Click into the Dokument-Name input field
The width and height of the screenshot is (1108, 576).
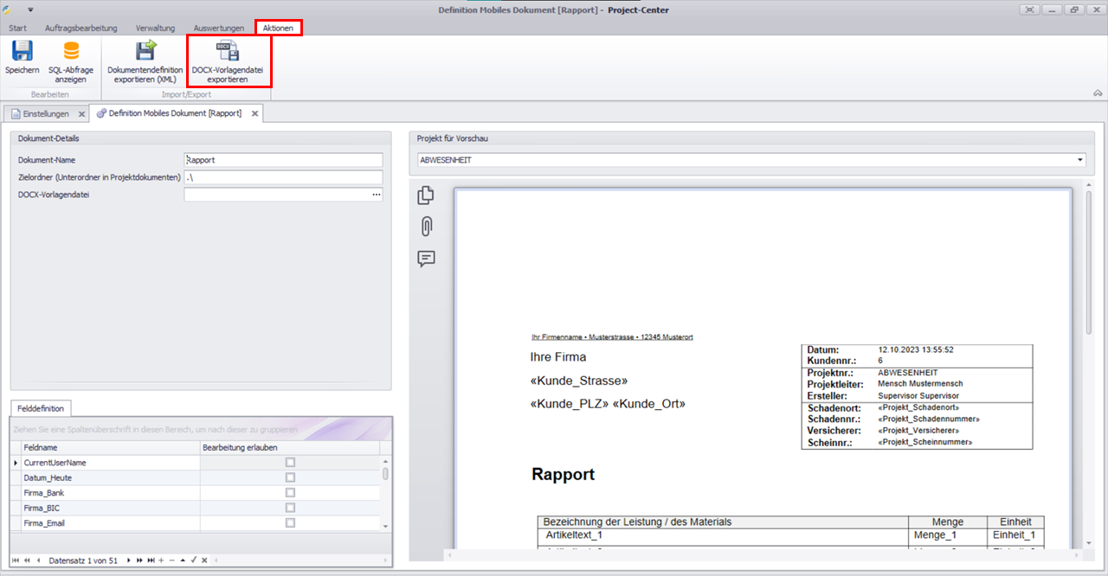[283, 160]
